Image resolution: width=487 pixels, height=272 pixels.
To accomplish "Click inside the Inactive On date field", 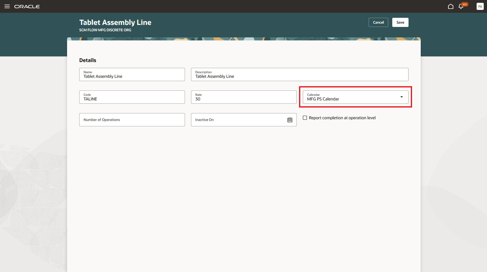I will point(238,120).
